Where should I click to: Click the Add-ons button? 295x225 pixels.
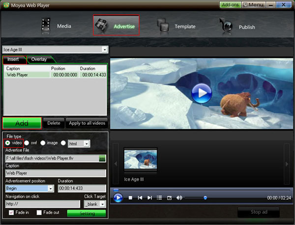(230, 5)
